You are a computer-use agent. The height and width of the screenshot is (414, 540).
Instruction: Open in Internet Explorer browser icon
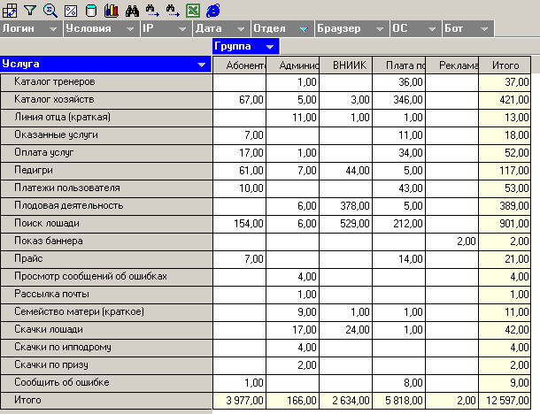click(213, 11)
